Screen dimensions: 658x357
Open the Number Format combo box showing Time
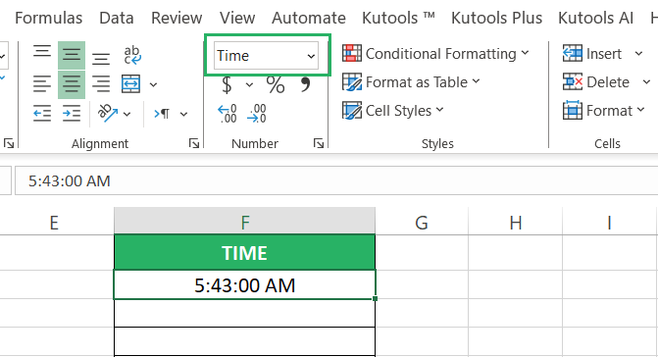click(x=266, y=55)
